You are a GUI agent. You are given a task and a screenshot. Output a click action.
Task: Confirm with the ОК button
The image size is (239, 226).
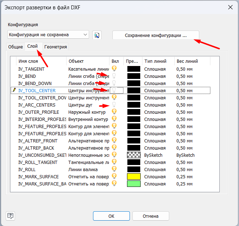111,216
